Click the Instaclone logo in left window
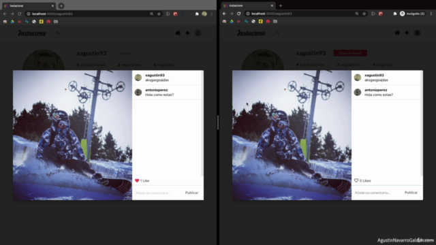Screen dimensions: 436x245 coord(32,33)
